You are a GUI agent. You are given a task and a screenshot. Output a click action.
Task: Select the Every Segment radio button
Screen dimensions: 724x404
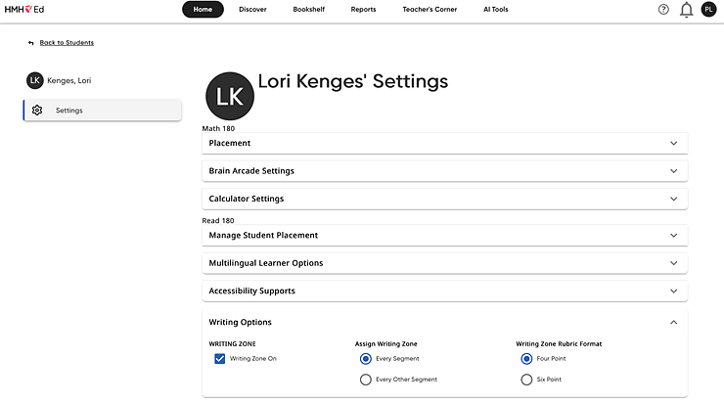coord(366,359)
